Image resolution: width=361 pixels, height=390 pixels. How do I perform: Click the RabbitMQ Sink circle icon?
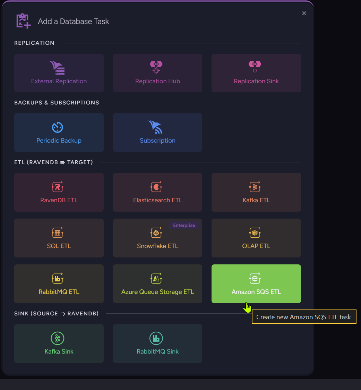(156, 338)
